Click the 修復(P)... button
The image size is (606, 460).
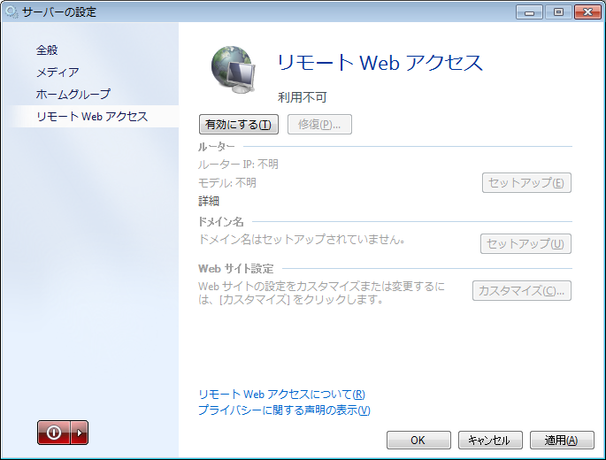tap(319, 125)
